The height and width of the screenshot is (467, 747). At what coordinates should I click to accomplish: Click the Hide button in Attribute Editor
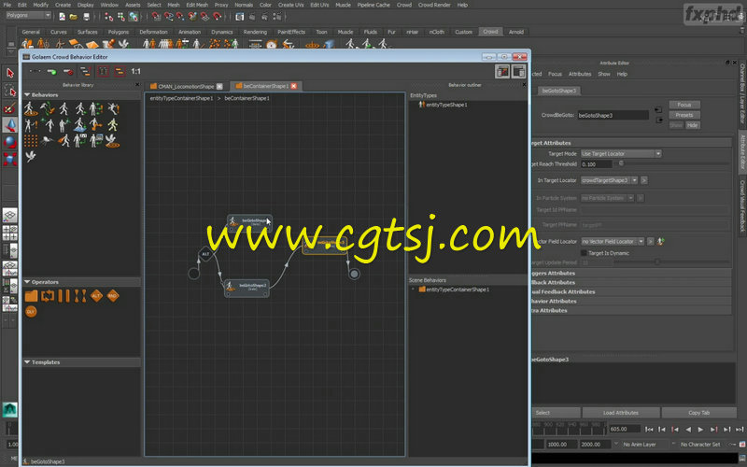(x=692, y=125)
